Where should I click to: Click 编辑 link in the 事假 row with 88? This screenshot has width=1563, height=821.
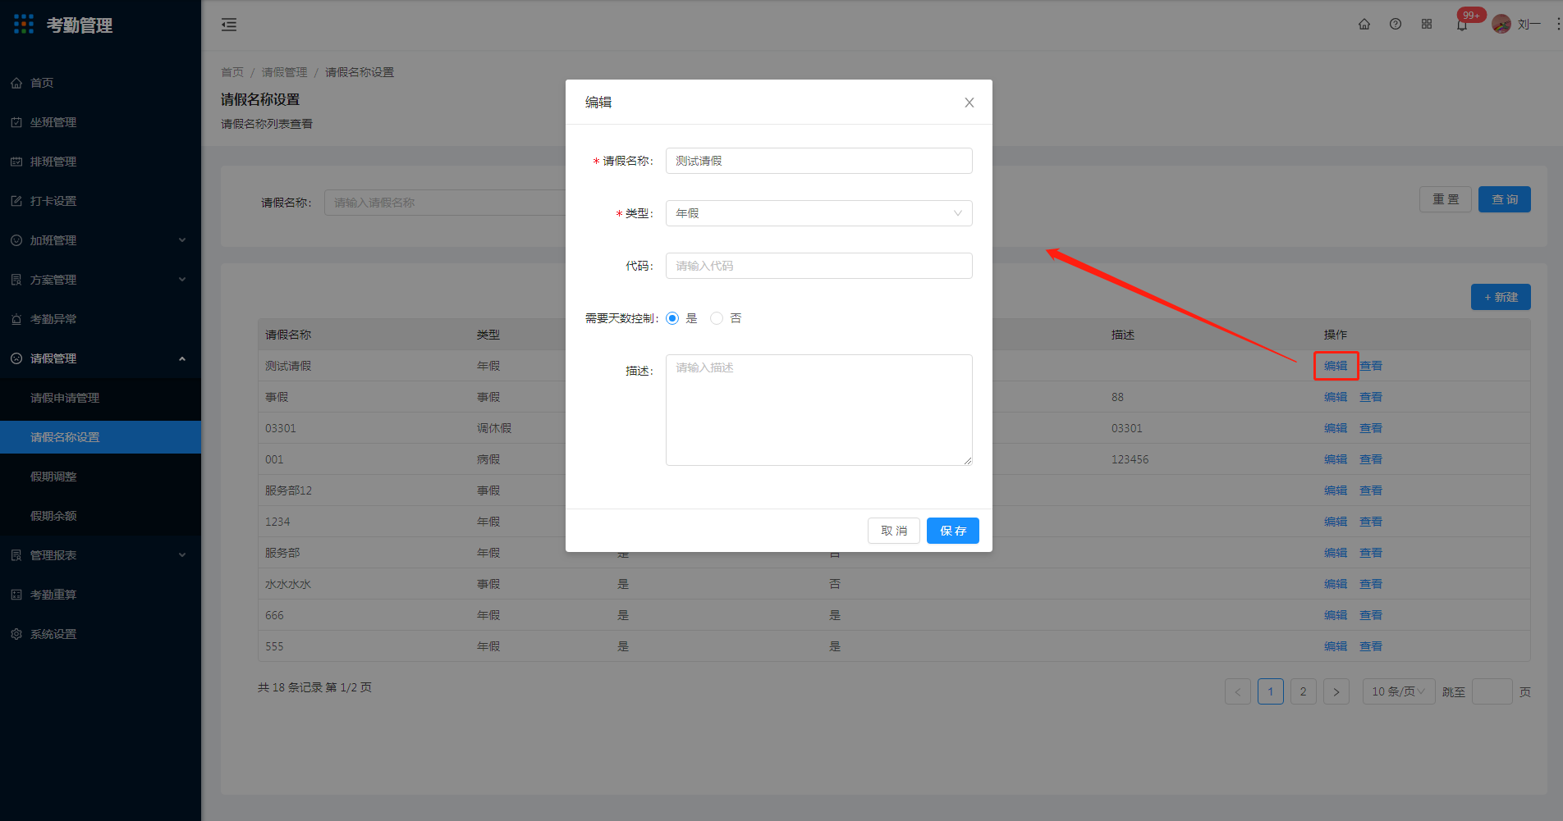(x=1336, y=397)
